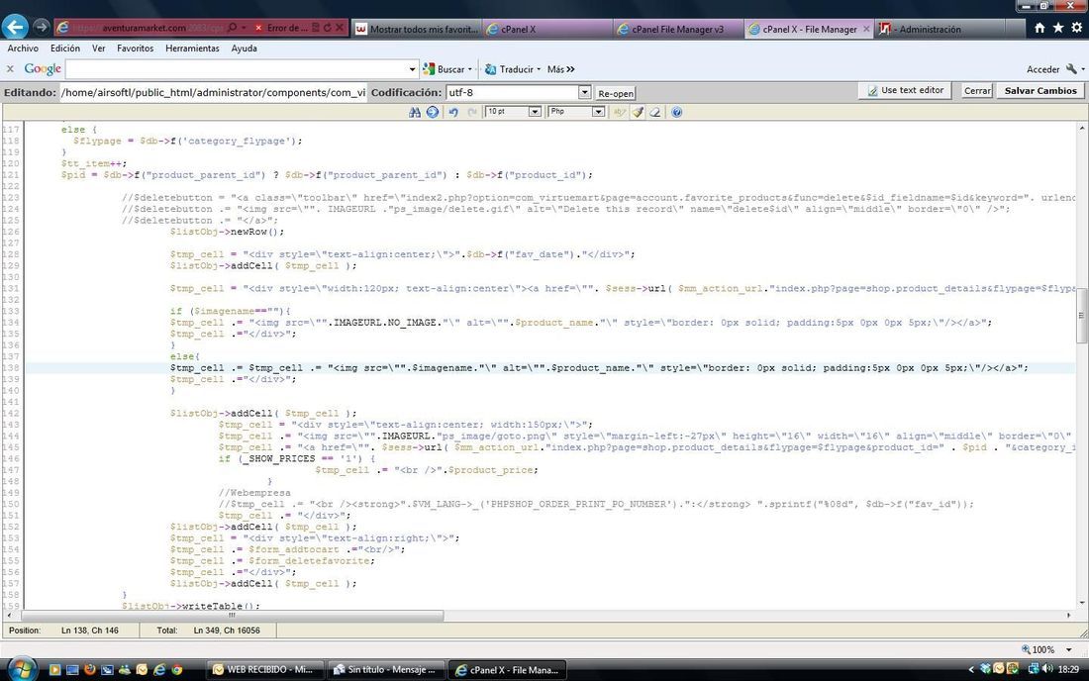This screenshot has height=681, width=1089.
Task: Open browser tools gear icon
Action: 1076,28
